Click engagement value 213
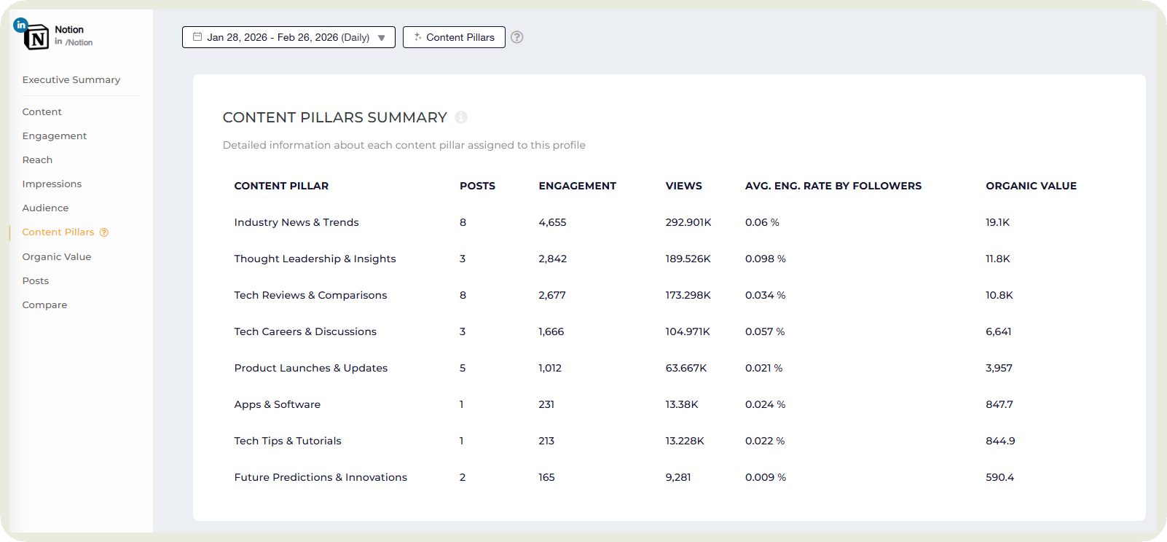Image resolution: width=1167 pixels, height=542 pixels. coord(546,441)
